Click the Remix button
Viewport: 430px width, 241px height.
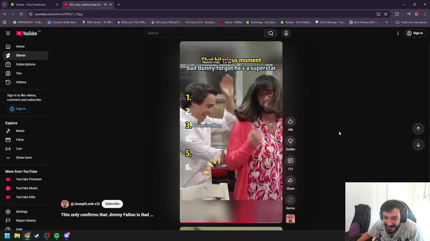290,200
